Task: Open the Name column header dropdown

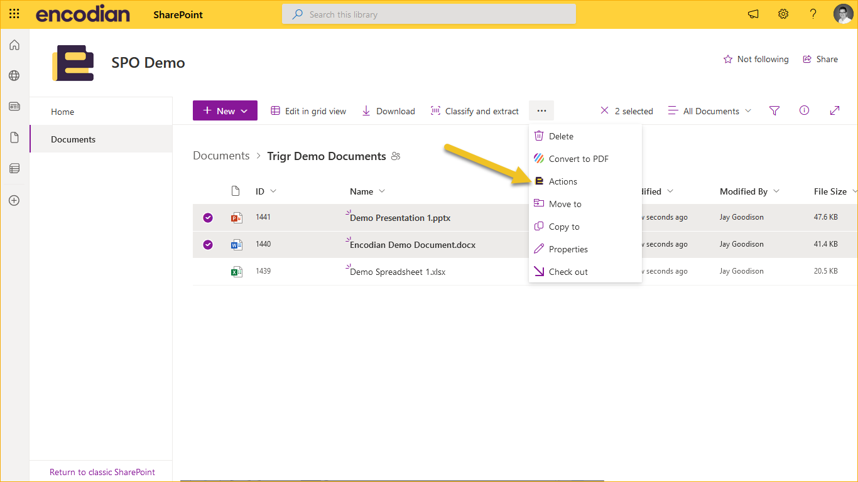Action: click(x=367, y=191)
